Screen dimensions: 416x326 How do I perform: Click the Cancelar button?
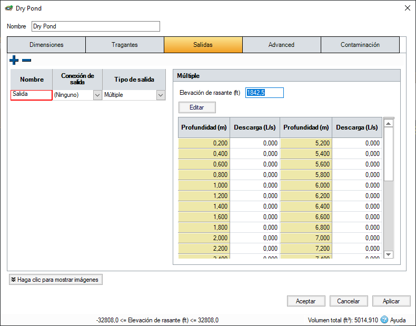[349, 301]
